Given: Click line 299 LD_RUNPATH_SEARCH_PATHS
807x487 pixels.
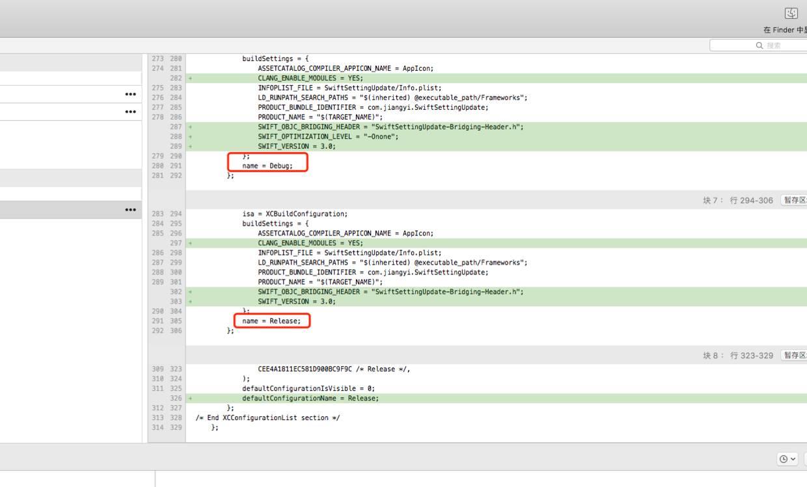Looking at the screenshot, I should [392, 263].
